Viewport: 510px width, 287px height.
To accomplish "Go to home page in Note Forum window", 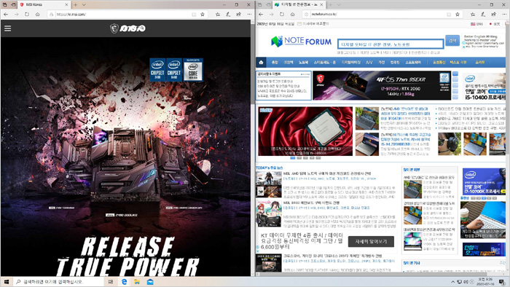I will 292,15.
